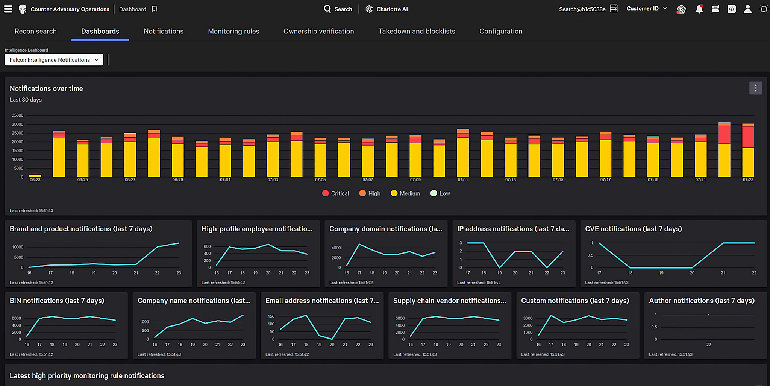Open the notifications bell
Image resolution: width=770 pixels, height=386 pixels.
click(x=699, y=9)
